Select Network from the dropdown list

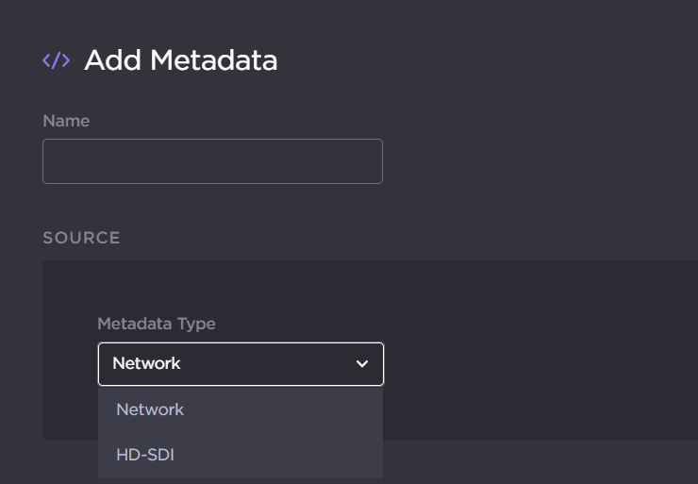(150, 409)
